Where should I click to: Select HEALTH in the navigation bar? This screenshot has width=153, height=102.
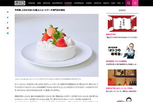point(106,3)
